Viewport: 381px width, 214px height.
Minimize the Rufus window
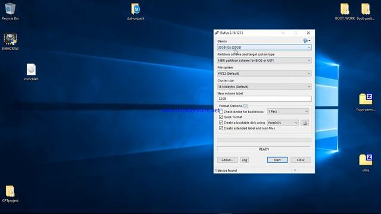[x=283, y=33]
